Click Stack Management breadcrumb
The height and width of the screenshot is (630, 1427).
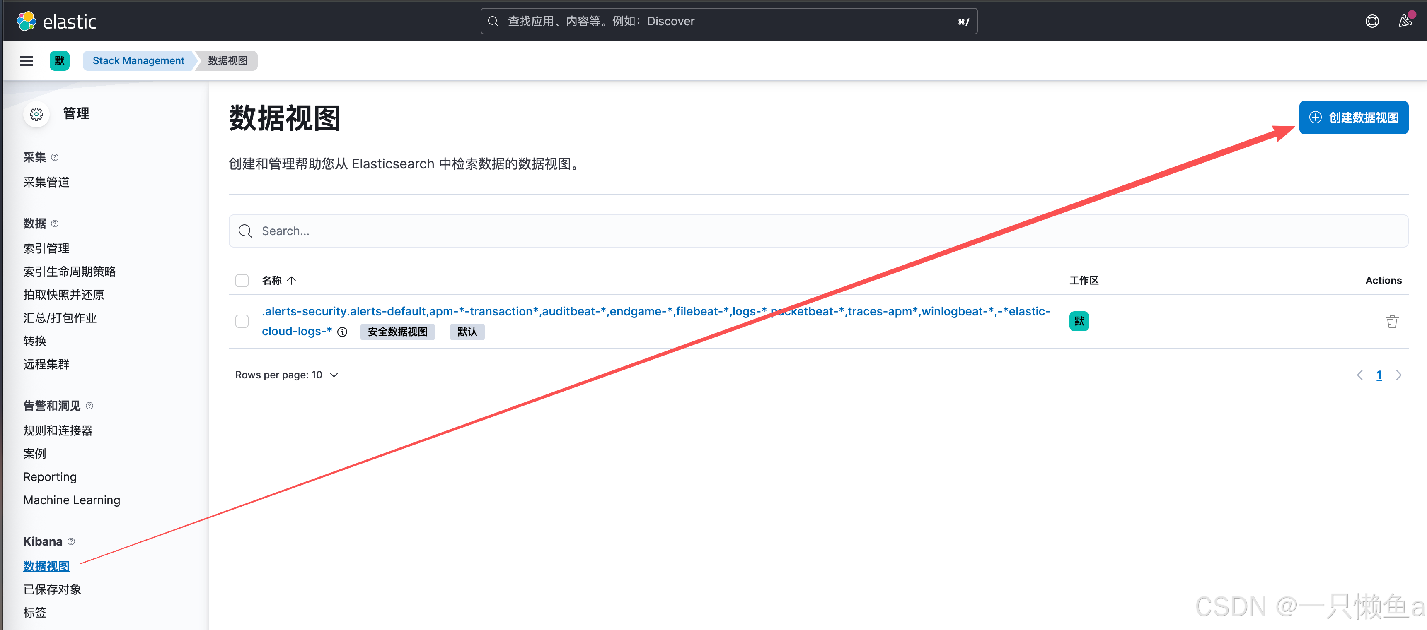[138, 61]
